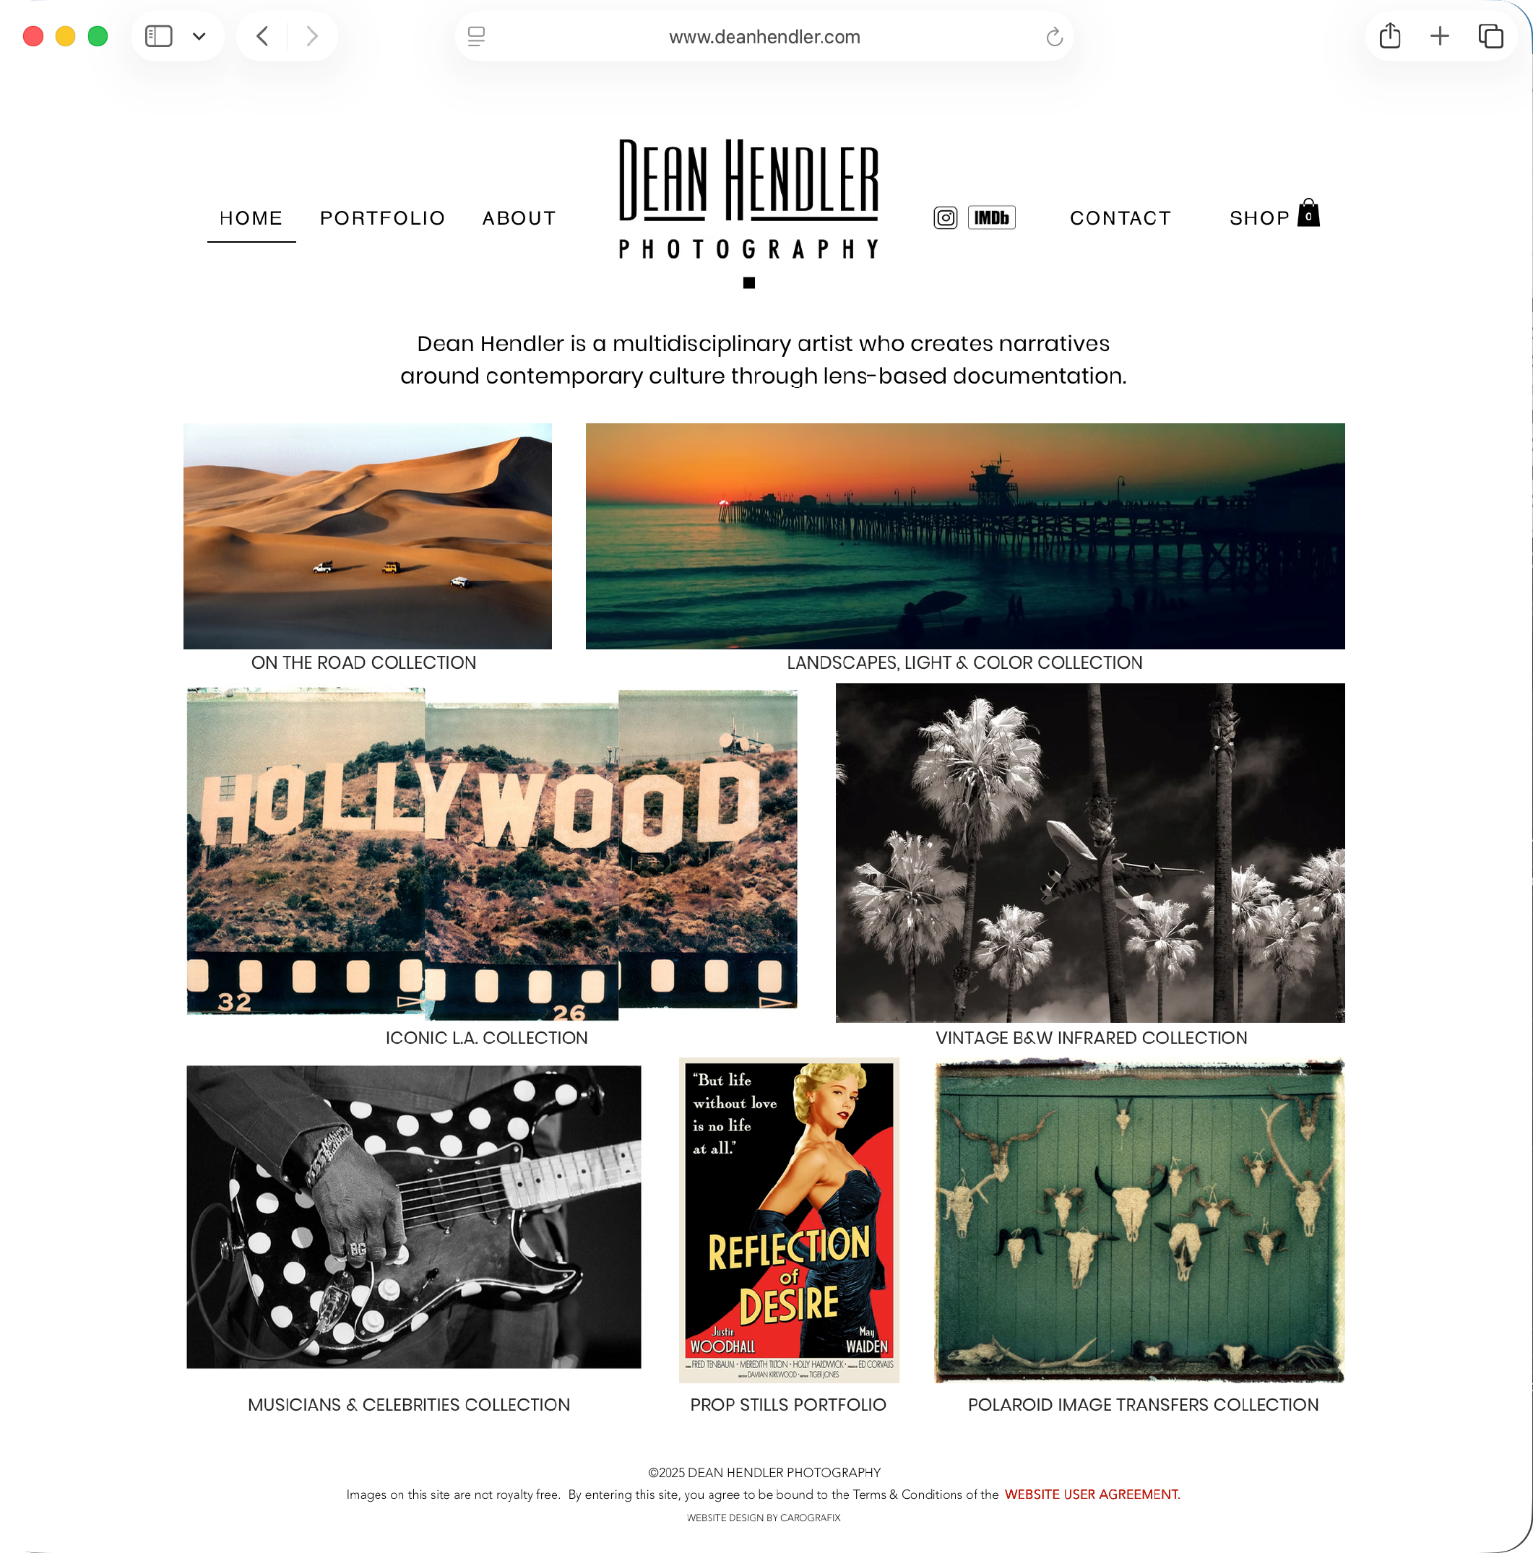Open the infrared palm trees thumbnail
Viewport: 1533px width, 1553px height.
pyautogui.click(x=1090, y=853)
